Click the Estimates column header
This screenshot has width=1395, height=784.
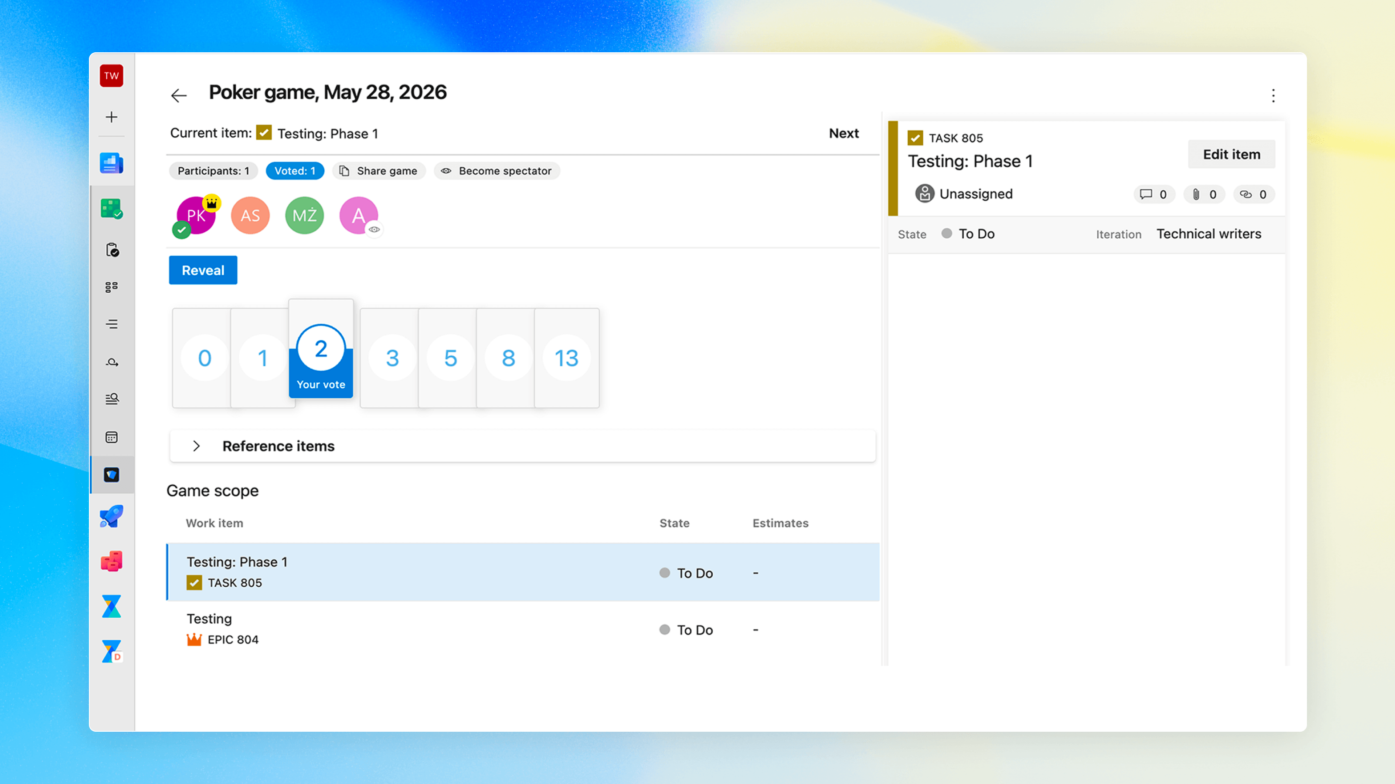[x=780, y=523]
